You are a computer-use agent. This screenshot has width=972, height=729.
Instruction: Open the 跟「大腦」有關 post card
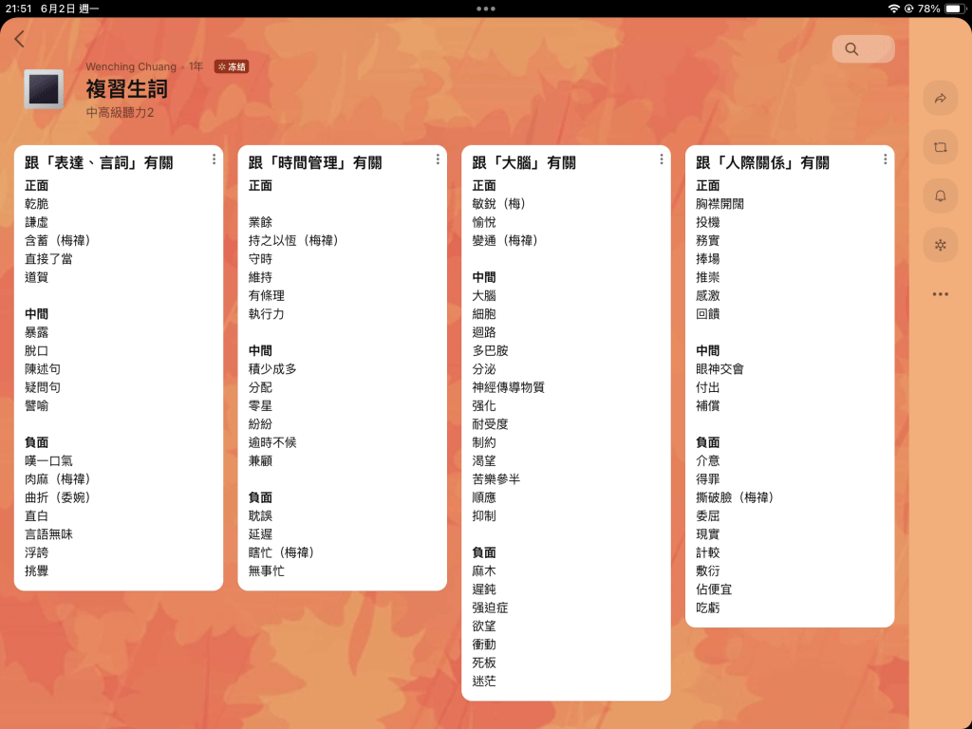[566, 427]
